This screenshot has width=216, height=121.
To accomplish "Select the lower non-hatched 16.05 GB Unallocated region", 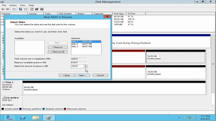I will [175, 73].
